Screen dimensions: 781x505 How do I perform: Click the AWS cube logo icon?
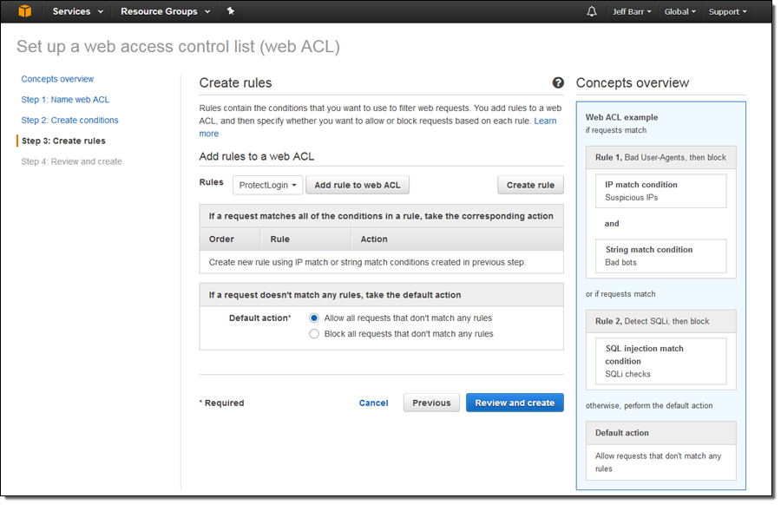pyautogui.click(x=25, y=11)
